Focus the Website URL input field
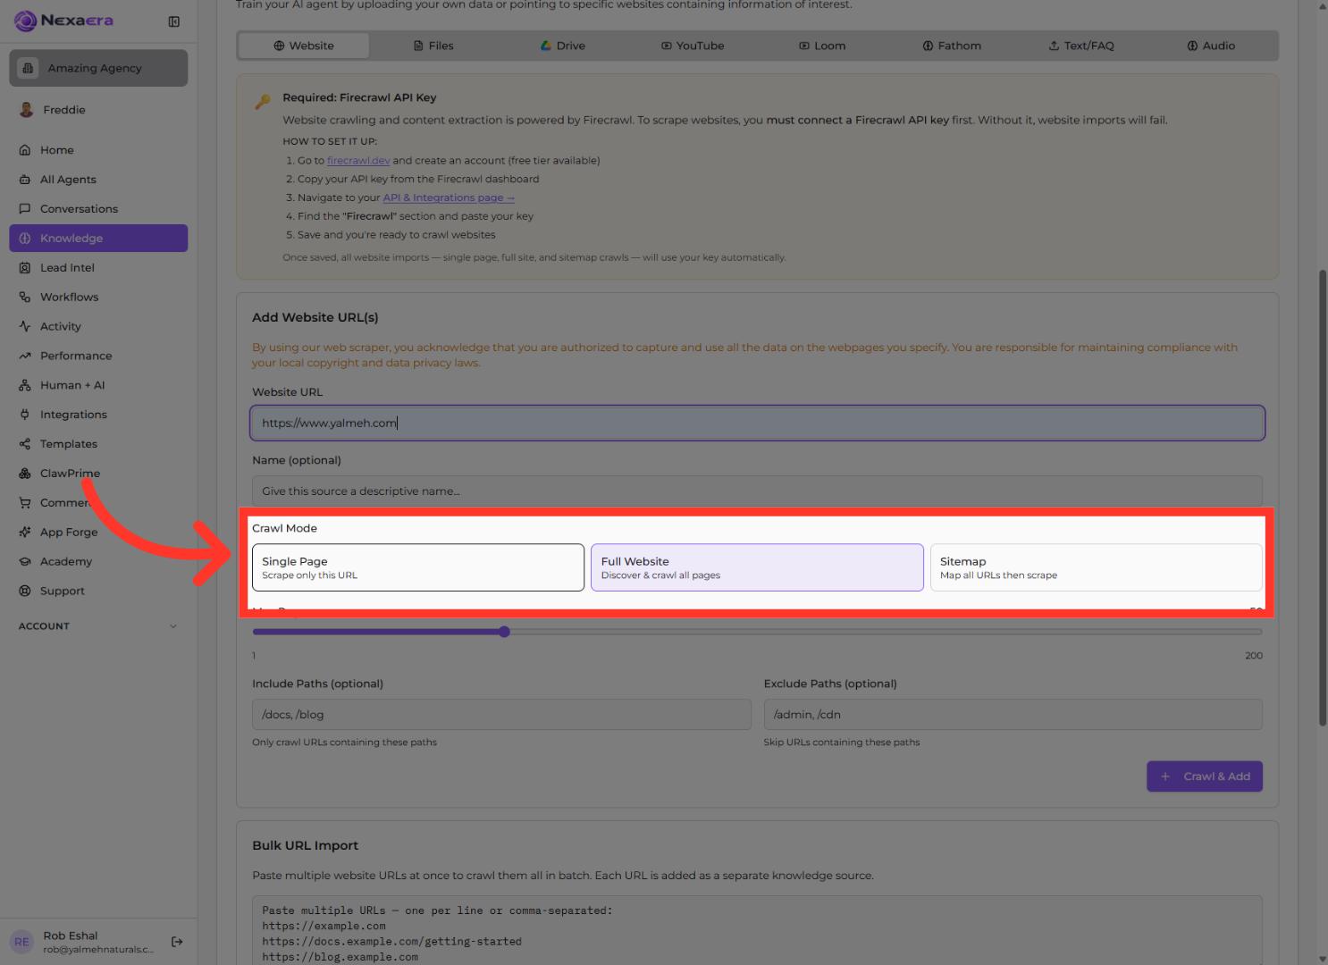This screenshot has width=1328, height=965. [757, 424]
